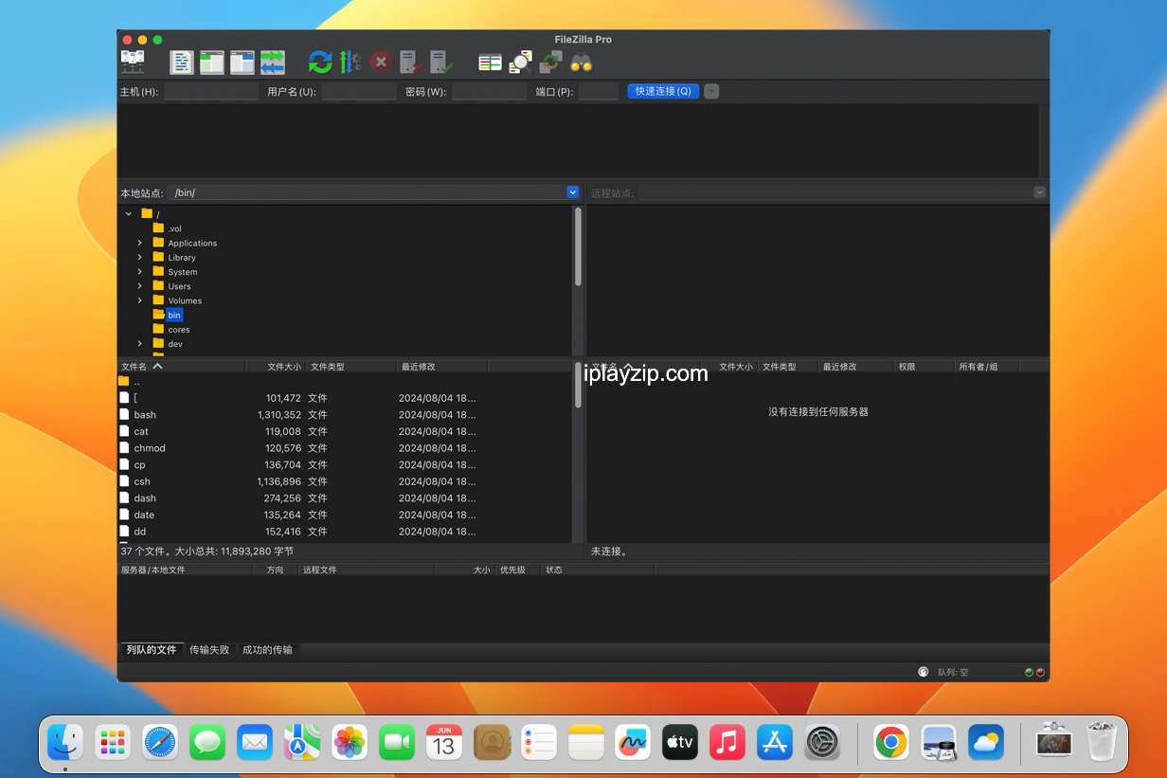This screenshot has height=778, width=1167.
Task: Open the 远程站点 path dropdown
Action: pyautogui.click(x=1039, y=192)
